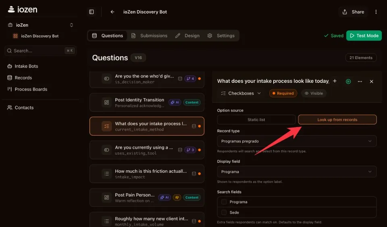Toggle the Visible setting
Image resolution: width=387 pixels, height=227 pixels.
point(314,93)
